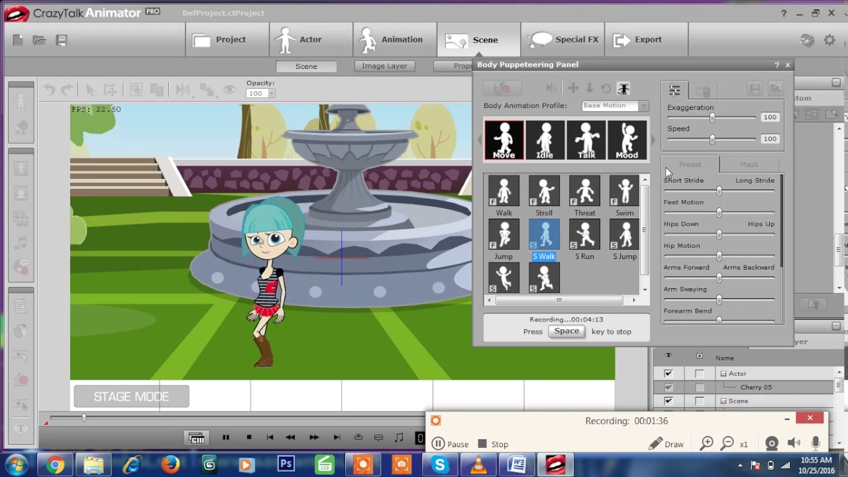Click Draw in the recorder toolbar
The width and height of the screenshot is (848, 477).
[x=666, y=444]
